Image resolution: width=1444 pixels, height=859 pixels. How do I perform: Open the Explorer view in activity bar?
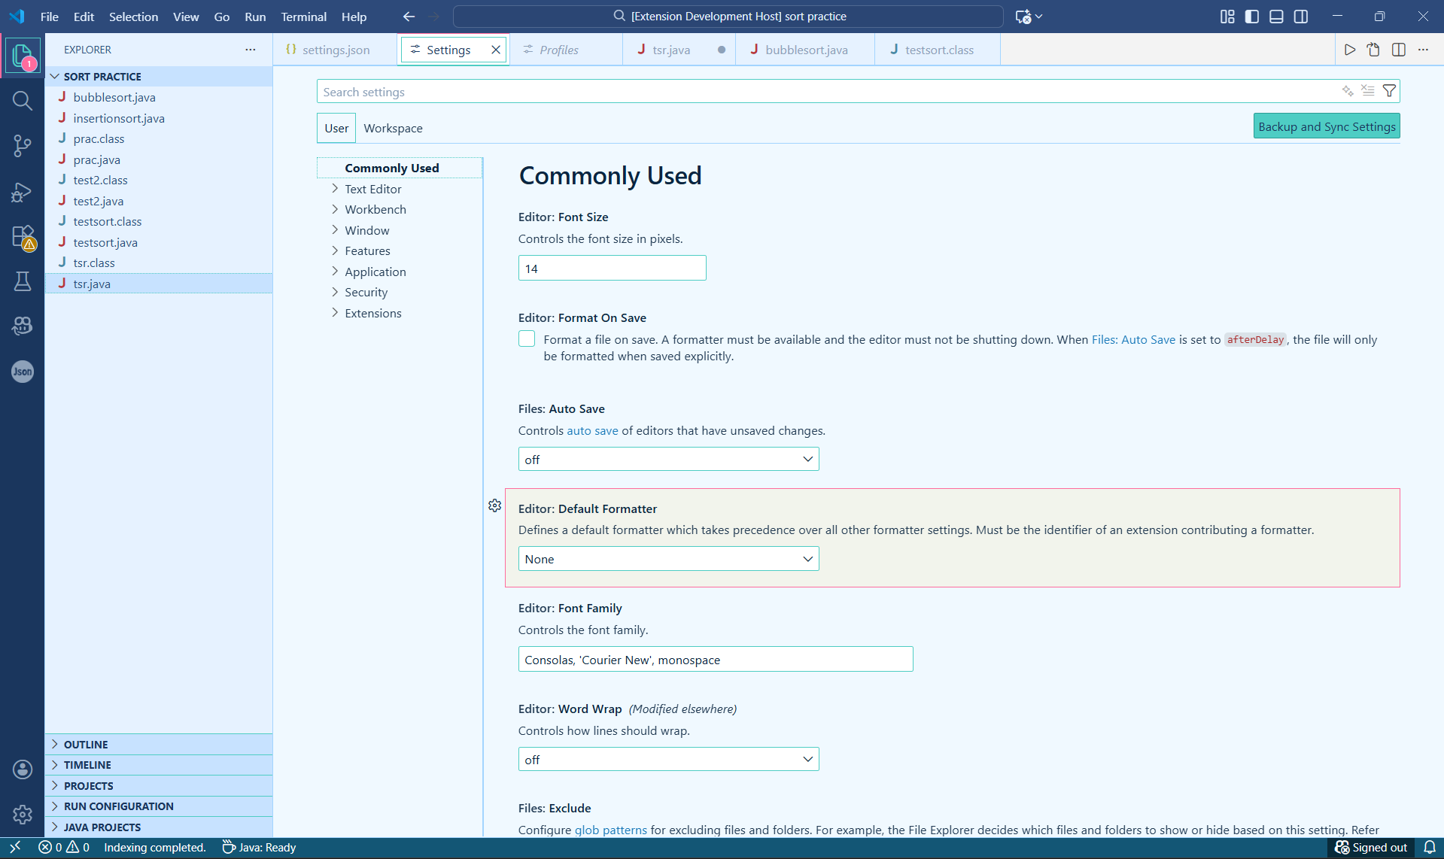pyautogui.click(x=23, y=55)
